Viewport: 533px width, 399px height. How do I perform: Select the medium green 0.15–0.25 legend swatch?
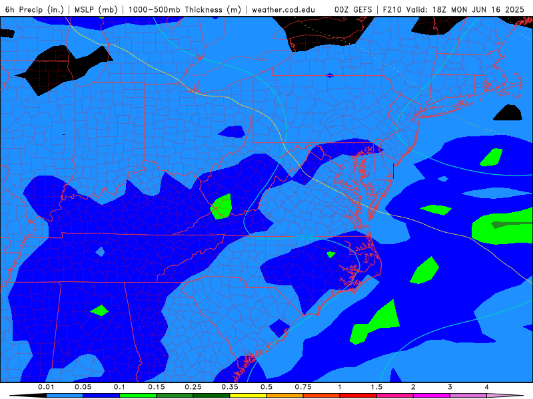(175, 396)
